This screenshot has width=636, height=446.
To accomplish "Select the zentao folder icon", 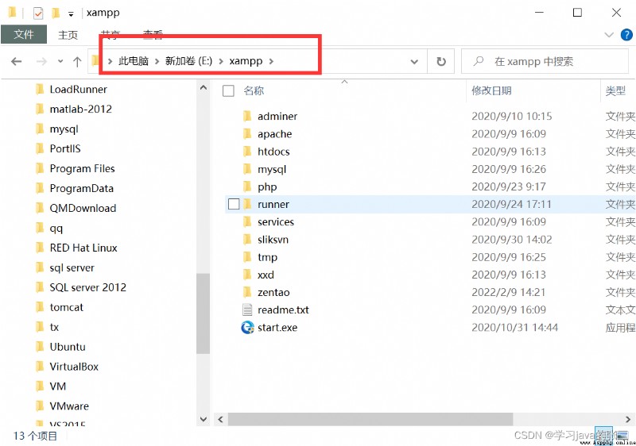I will pos(247,292).
